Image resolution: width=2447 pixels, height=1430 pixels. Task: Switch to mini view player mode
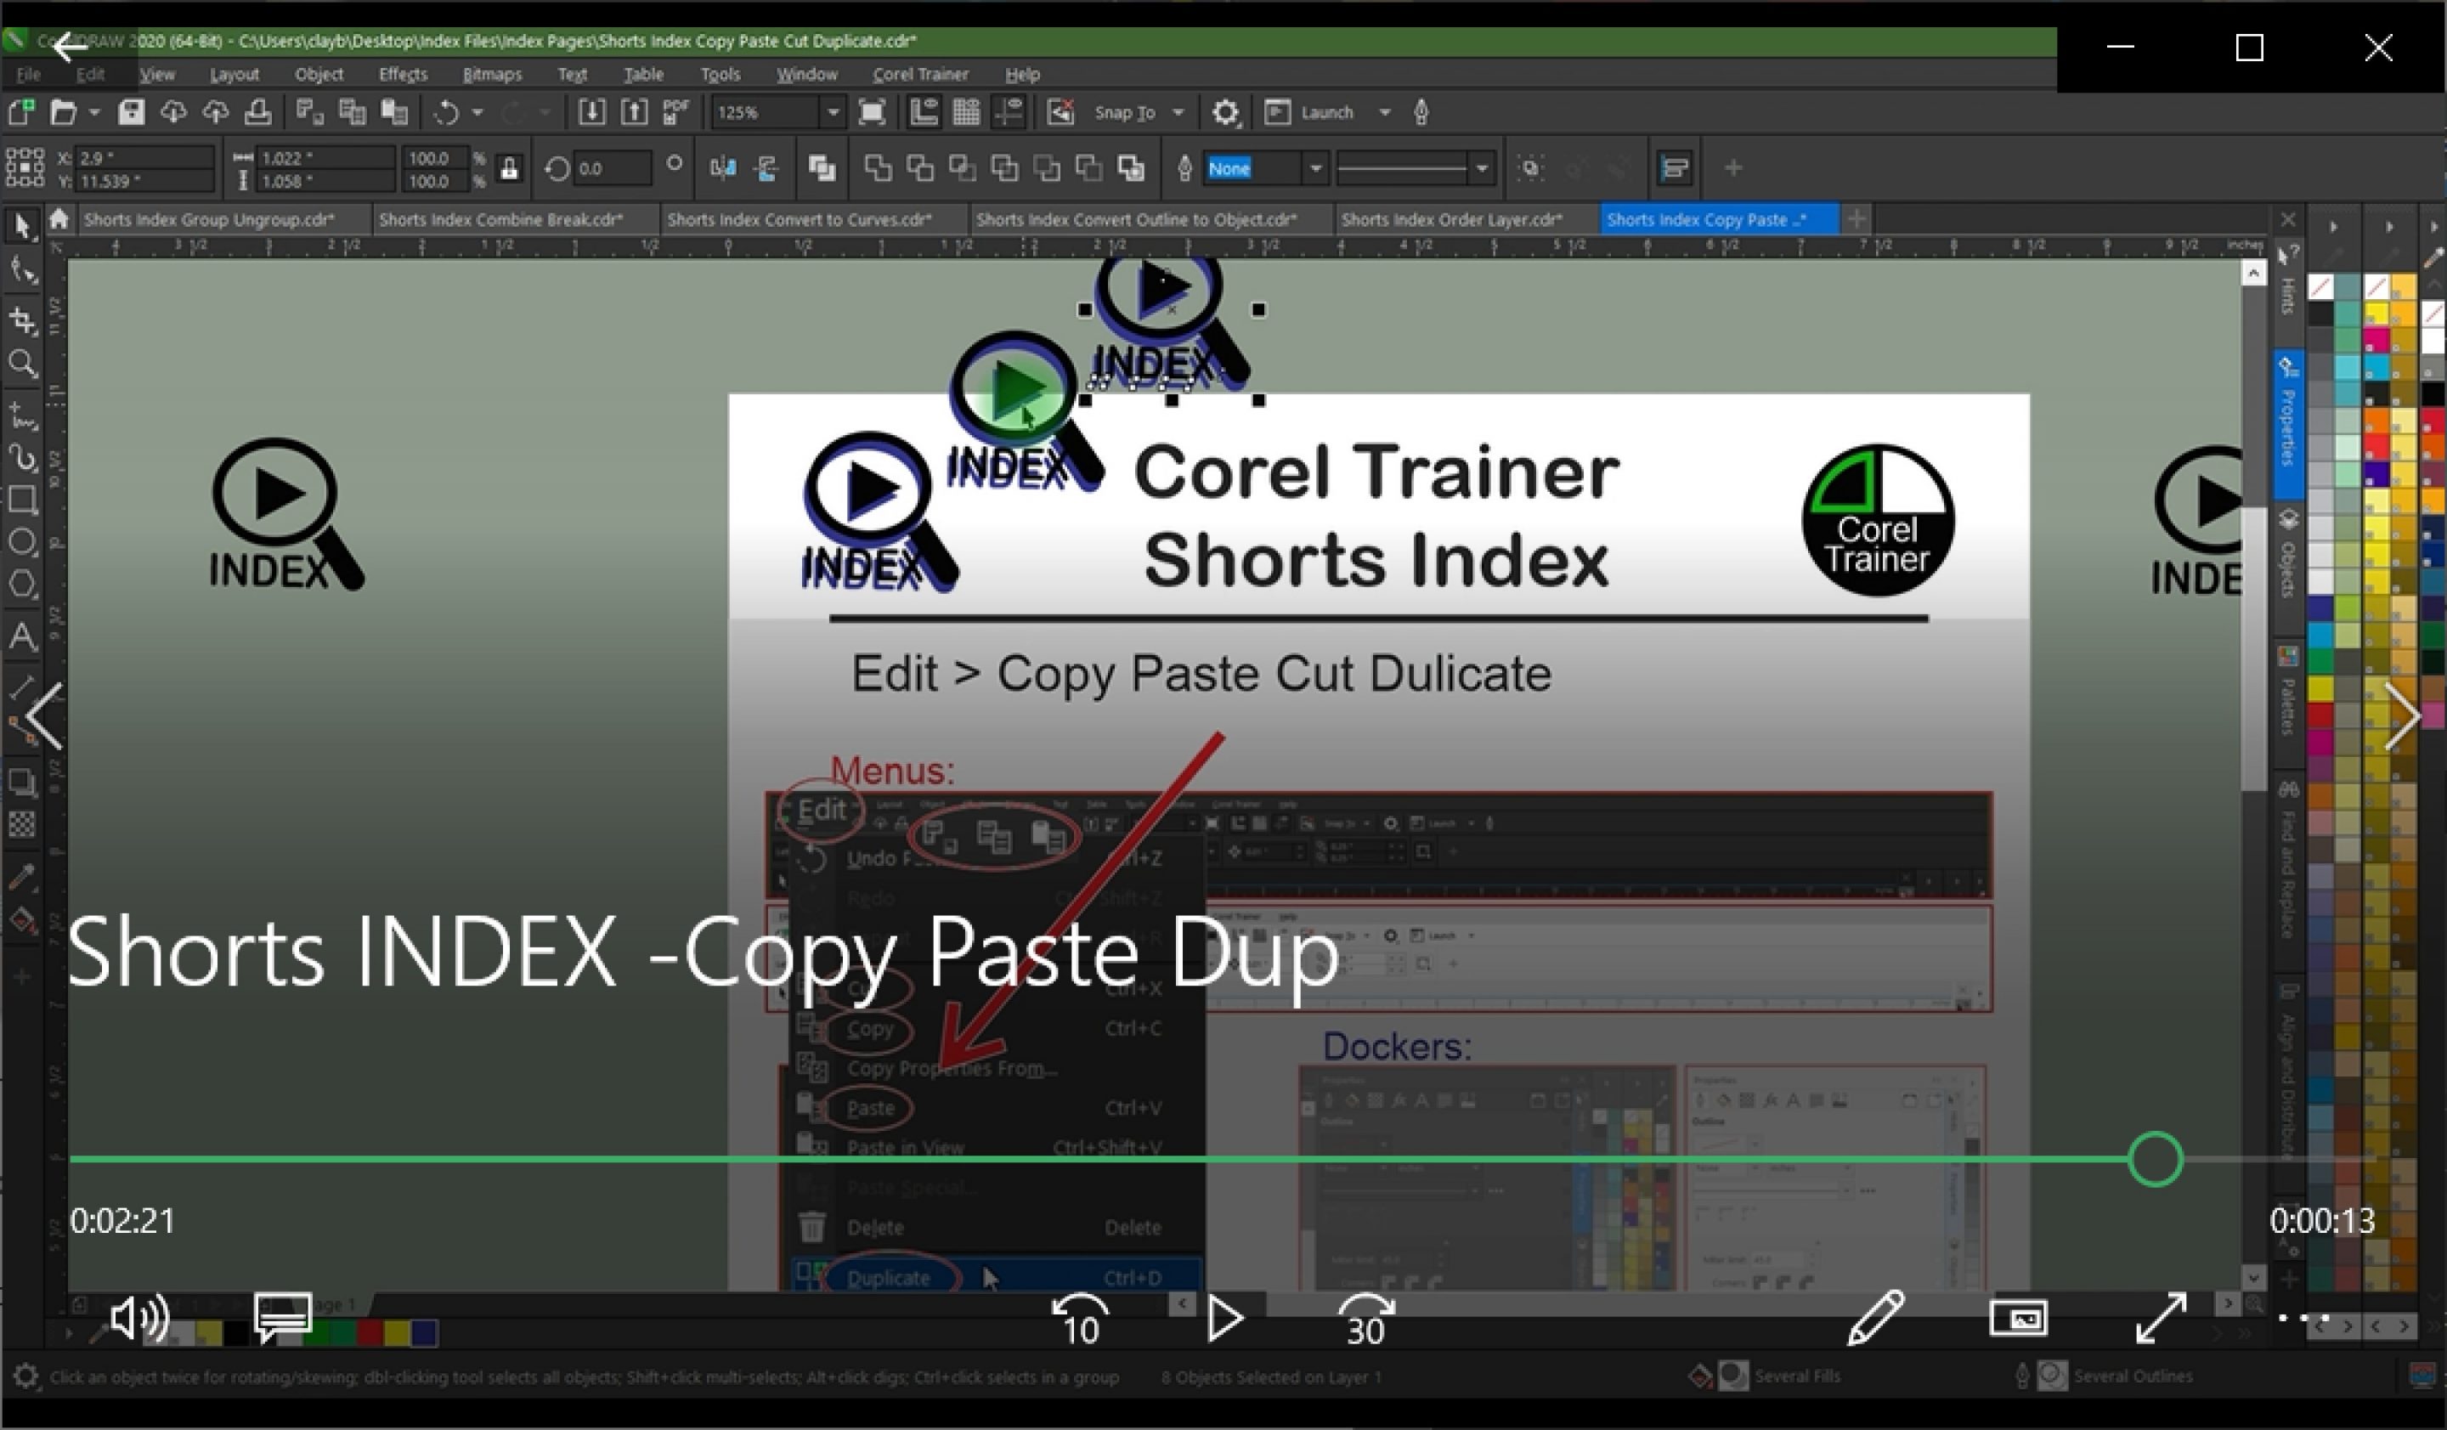coord(2019,1317)
